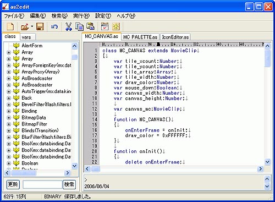Screen dimensions: 275x202
Task: Click the 検索 button
Action: 69,184
